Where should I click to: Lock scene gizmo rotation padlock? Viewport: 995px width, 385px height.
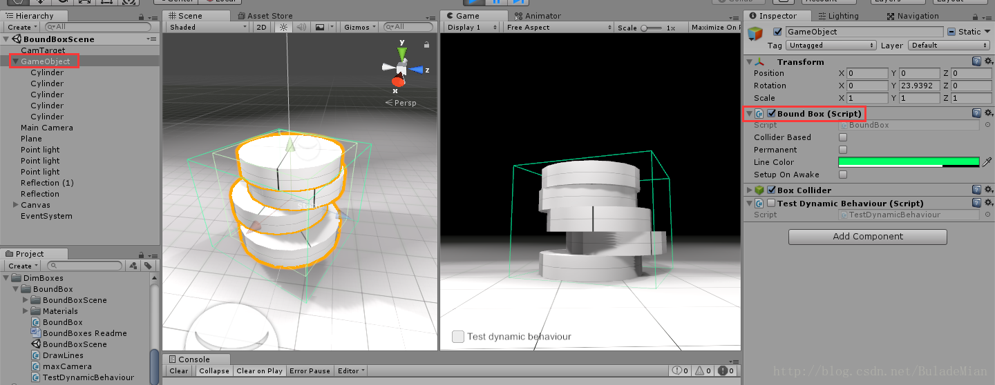pyautogui.click(x=426, y=45)
